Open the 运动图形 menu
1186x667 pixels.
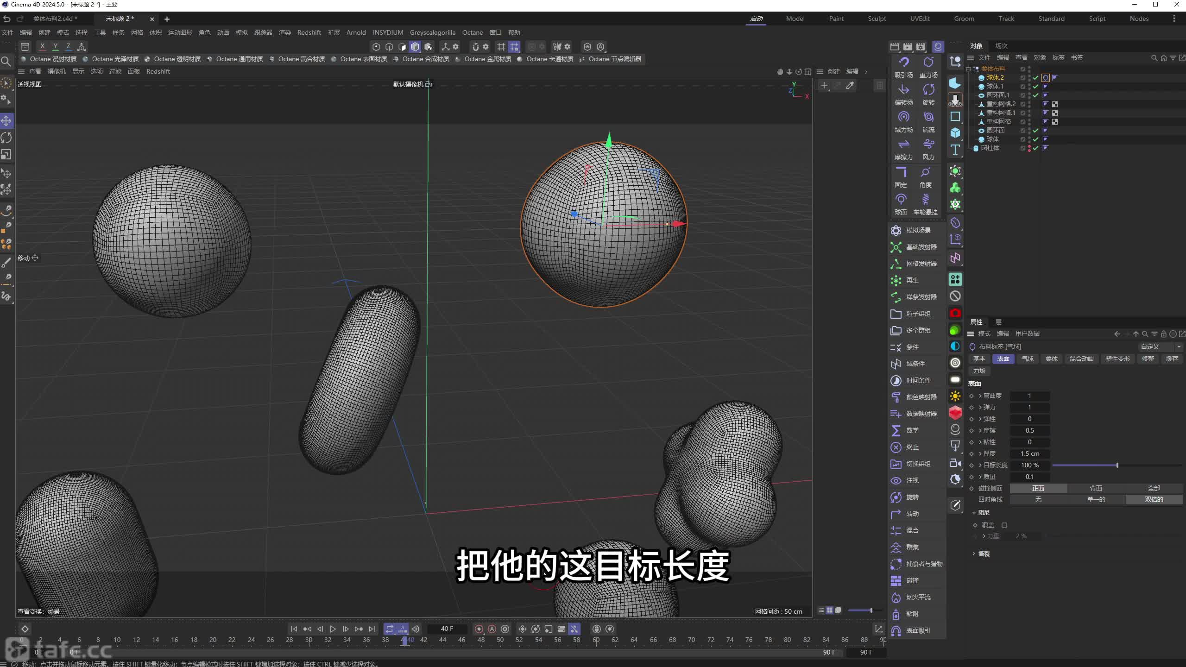180,32
